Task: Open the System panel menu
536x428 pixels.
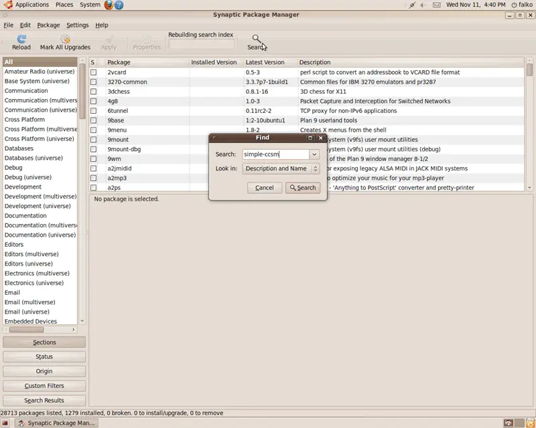Action: (x=90, y=5)
